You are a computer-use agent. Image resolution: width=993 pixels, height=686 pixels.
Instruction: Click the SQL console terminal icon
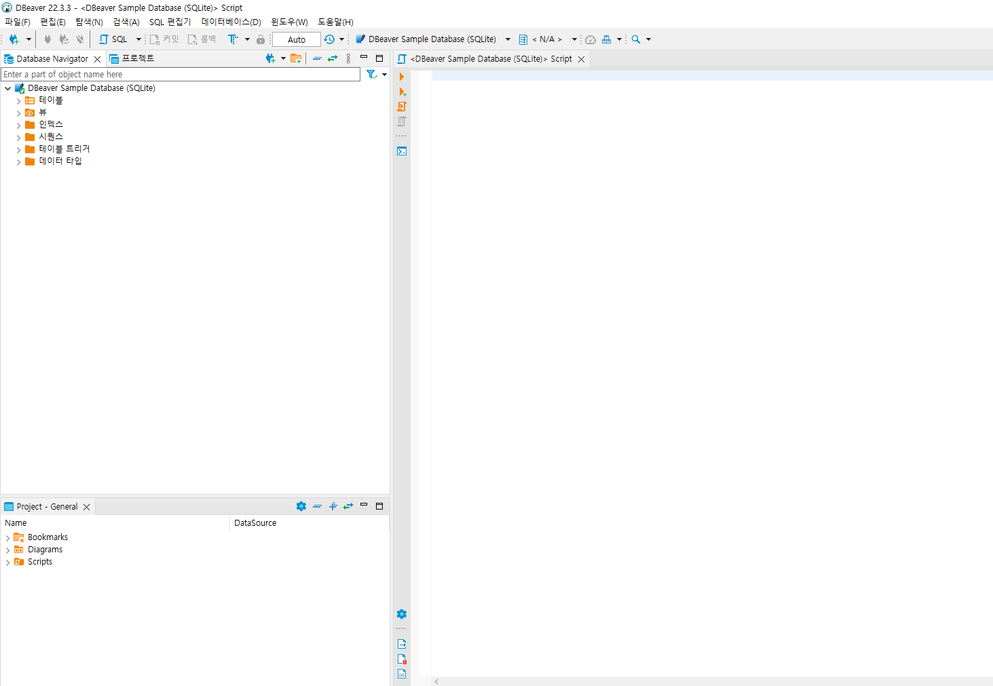pyautogui.click(x=402, y=151)
